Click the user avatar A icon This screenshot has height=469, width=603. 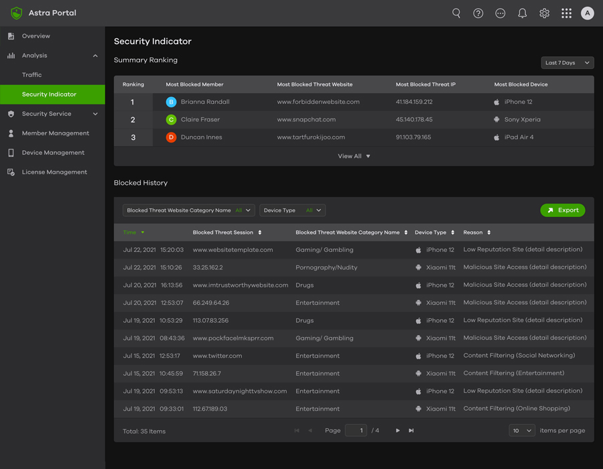point(588,13)
